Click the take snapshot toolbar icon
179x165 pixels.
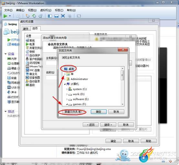(27, 16)
